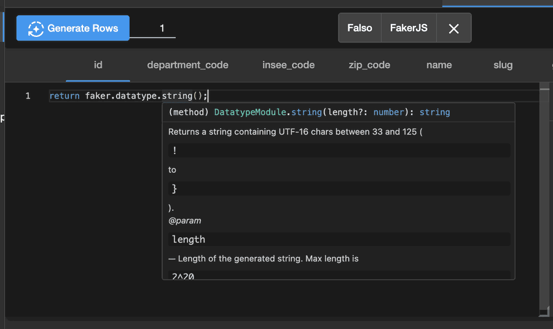Screen dimensions: 553x329
Task: Click the 'length' parameter code block
Action: 339,239
